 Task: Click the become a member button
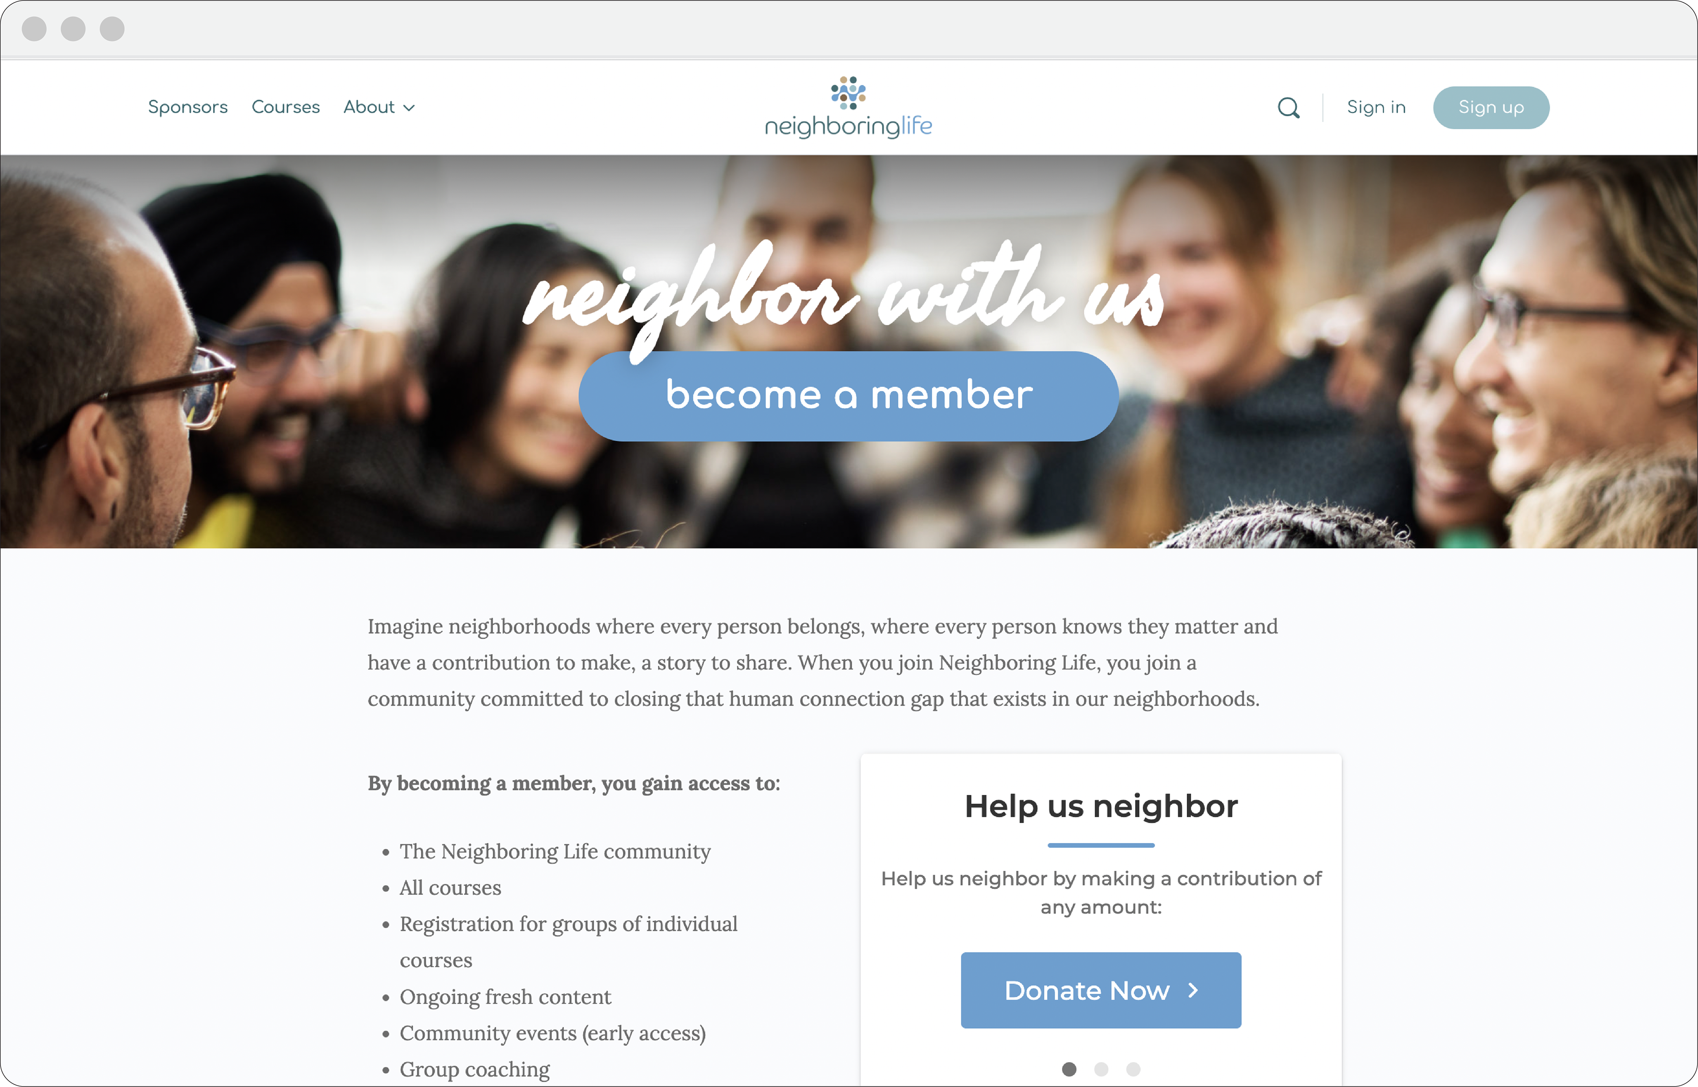tap(848, 396)
